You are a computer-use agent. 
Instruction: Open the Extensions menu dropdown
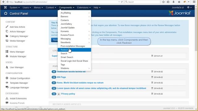tap(84, 7)
